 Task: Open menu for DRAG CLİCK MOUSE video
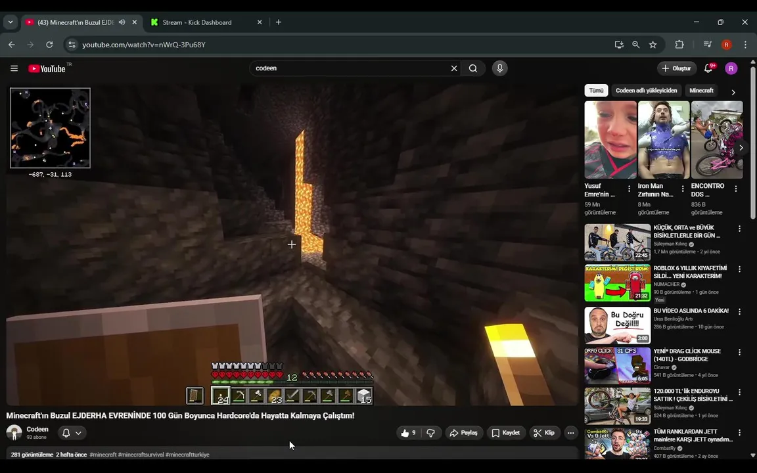coord(739,352)
